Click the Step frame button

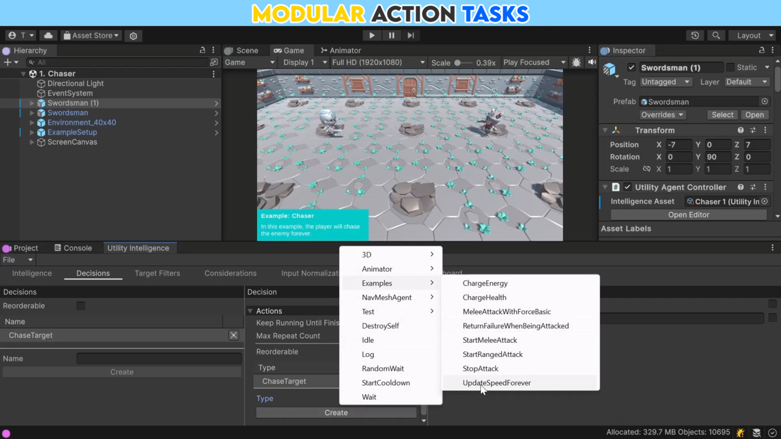(411, 36)
